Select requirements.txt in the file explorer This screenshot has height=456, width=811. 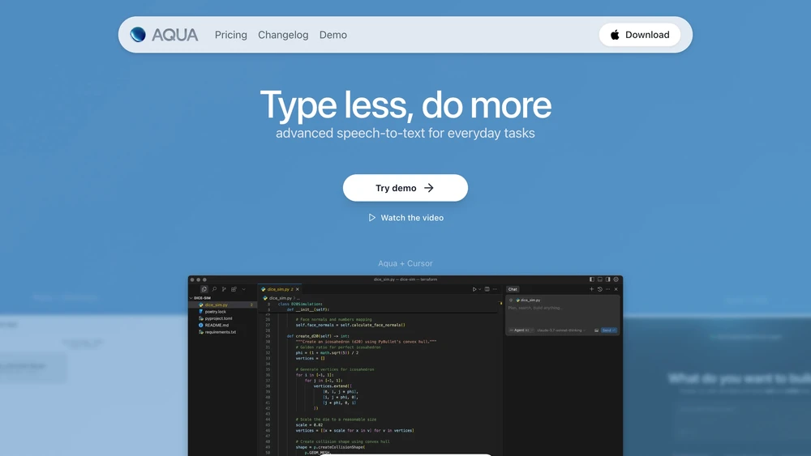click(x=223, y=332)
